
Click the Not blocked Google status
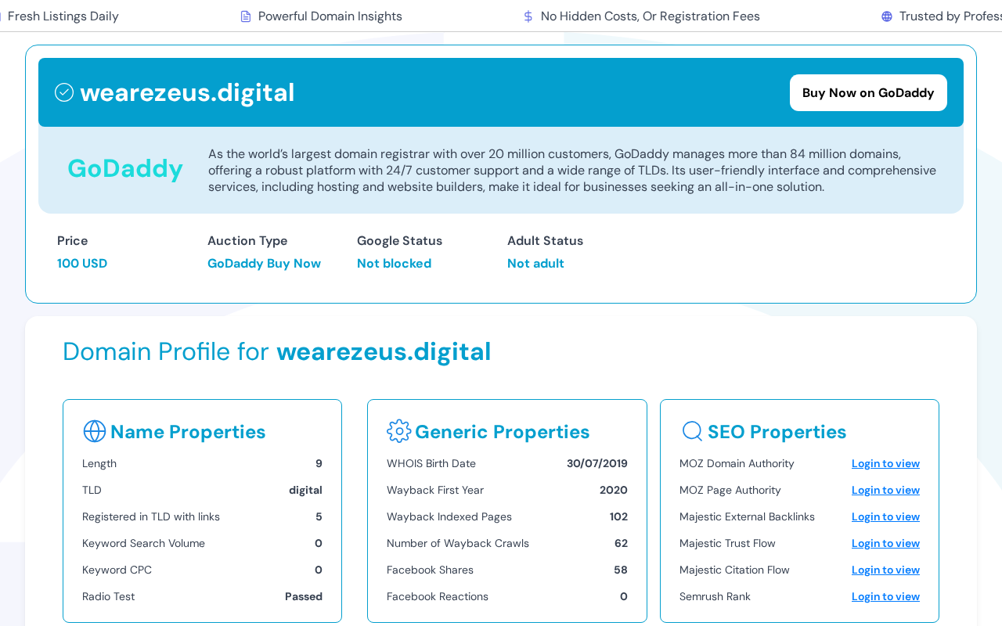tap(394, 264)
